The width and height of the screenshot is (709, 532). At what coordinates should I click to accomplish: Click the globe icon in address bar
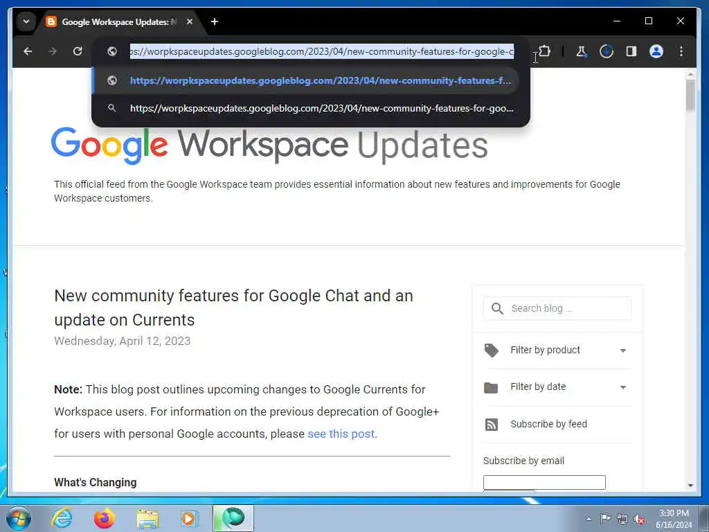coord(112,51)
